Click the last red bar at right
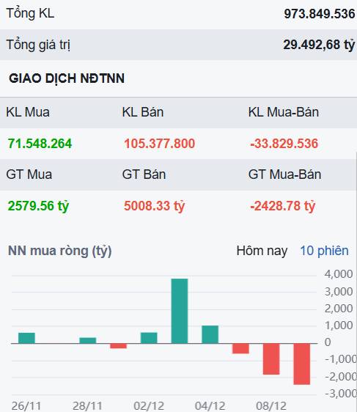The image size is (357, 412). 302,364
